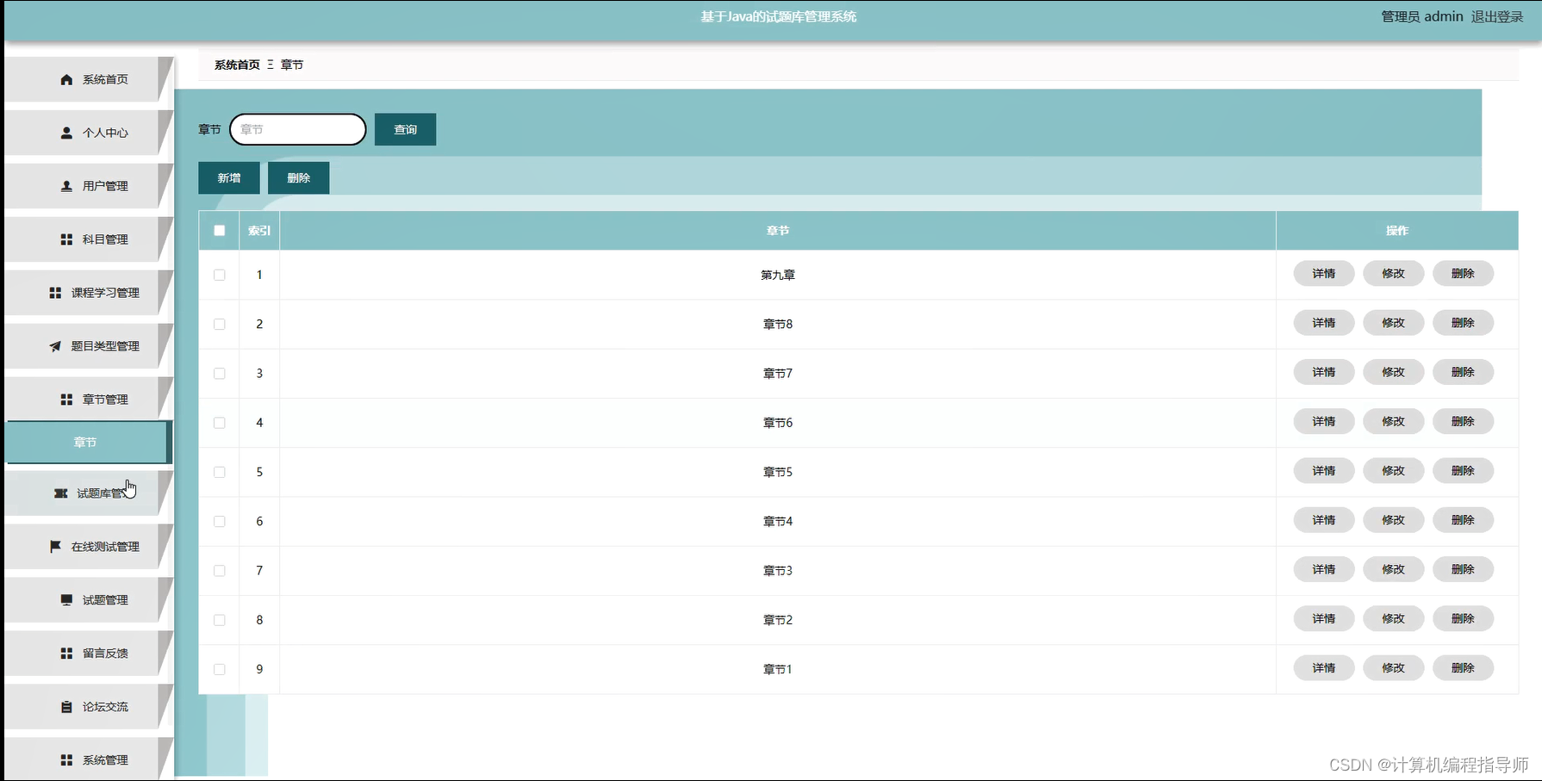Open the 个人中心 menu item
Viewport: 1542px width, 781px height.
(x=89, y=133)
